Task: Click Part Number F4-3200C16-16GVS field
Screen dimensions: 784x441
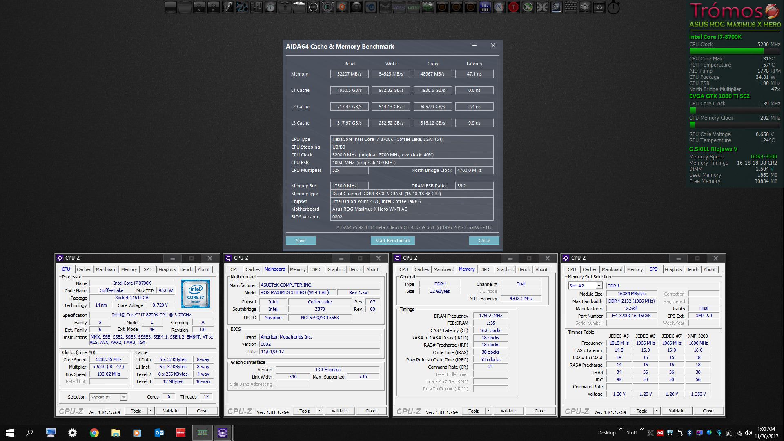Action: point(631,316)
